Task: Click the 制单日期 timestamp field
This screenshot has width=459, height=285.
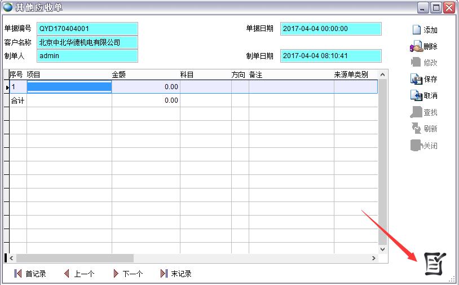Action: [x=330, y=56]
